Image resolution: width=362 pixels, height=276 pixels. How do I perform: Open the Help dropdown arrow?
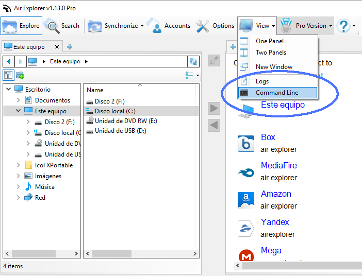click(x=354, y=26)
